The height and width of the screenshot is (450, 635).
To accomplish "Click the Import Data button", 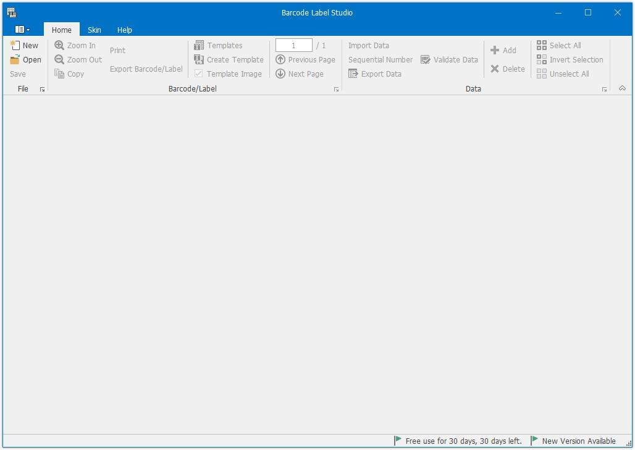I will coord(369,45).
